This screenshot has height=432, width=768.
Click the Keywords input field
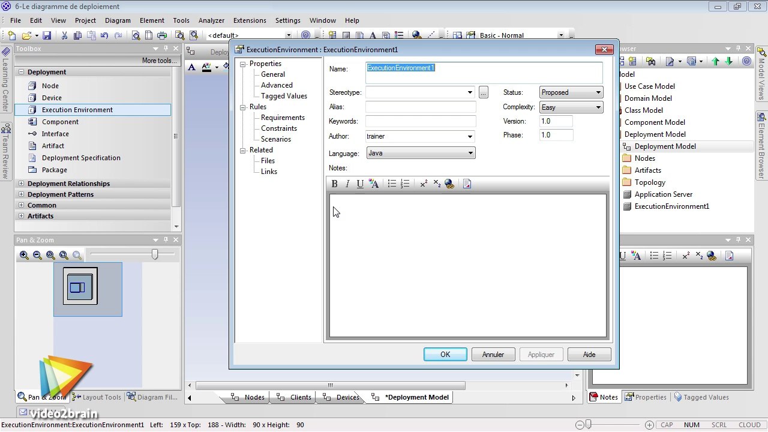[421, 121]
